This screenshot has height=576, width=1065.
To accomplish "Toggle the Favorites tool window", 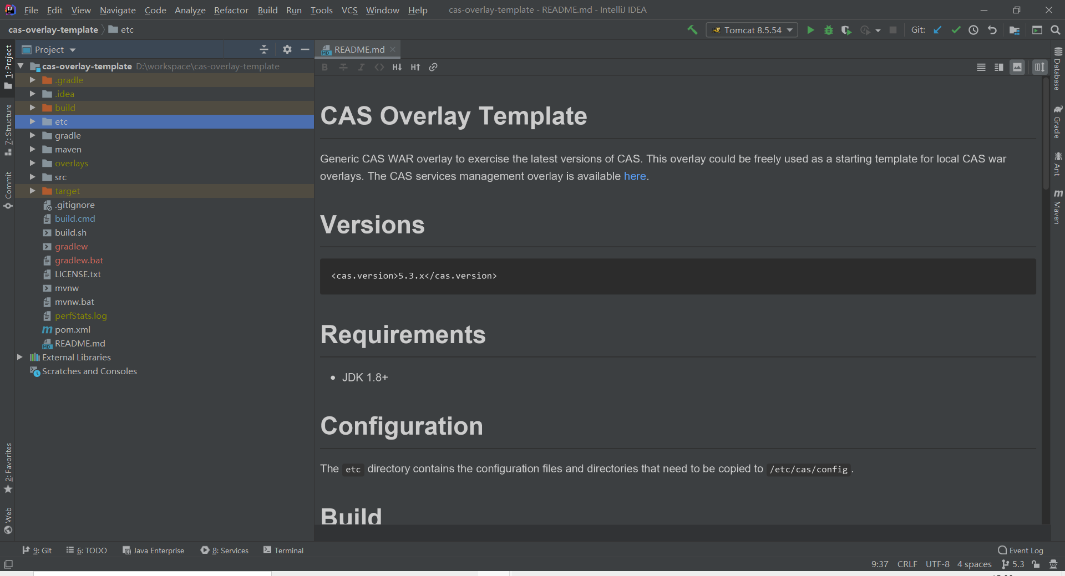I will click(8, 468).
